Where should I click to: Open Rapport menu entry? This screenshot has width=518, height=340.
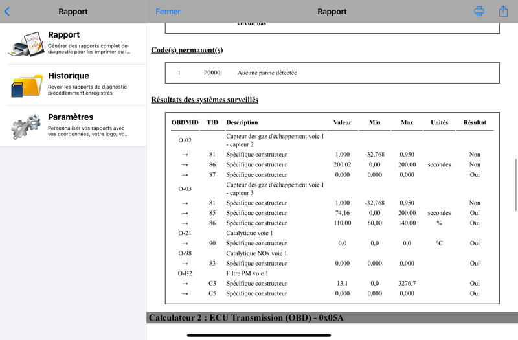[x=73, y=44]
